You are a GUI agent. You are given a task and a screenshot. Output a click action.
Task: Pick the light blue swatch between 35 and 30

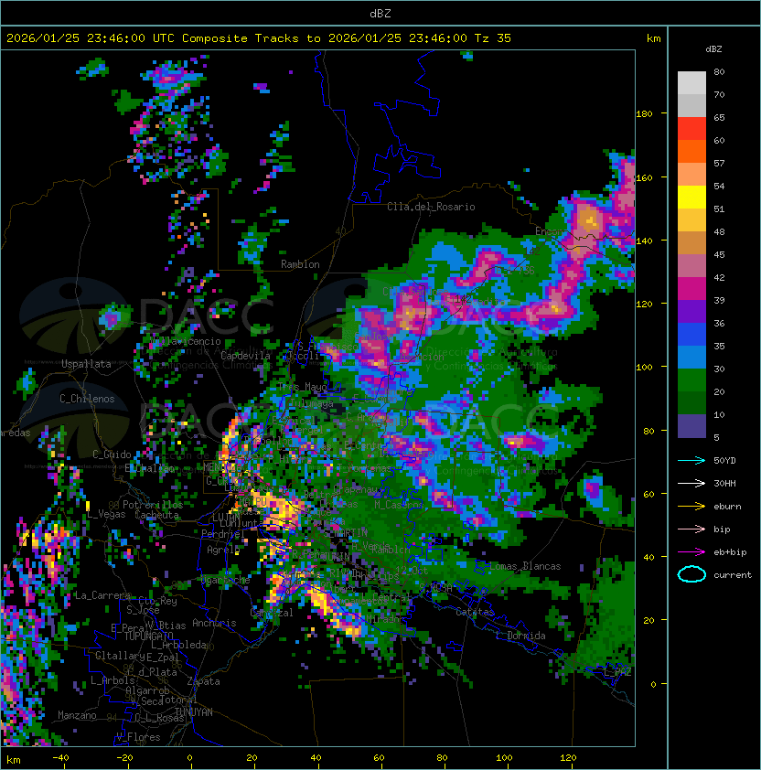[691, 358]
